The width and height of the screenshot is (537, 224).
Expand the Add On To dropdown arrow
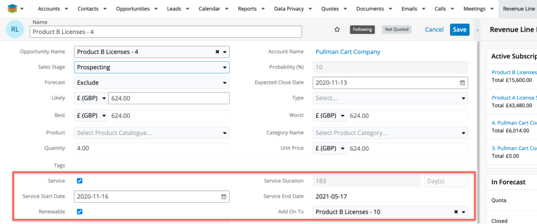464,212
